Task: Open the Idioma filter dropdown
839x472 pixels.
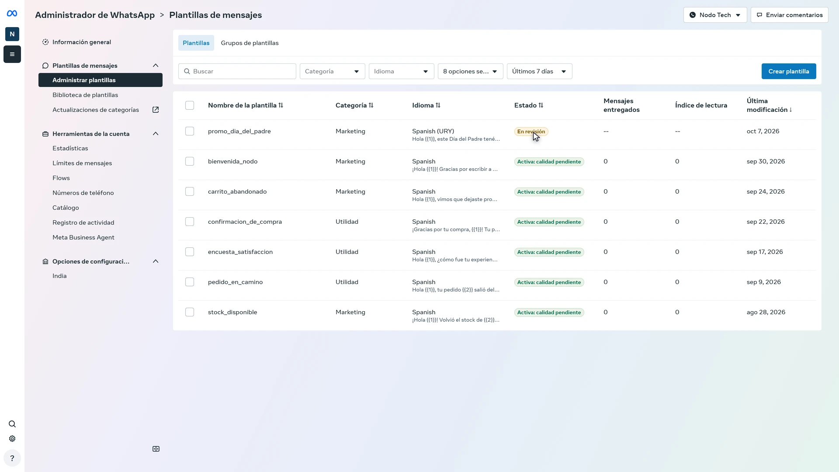Action: point(402,71)
